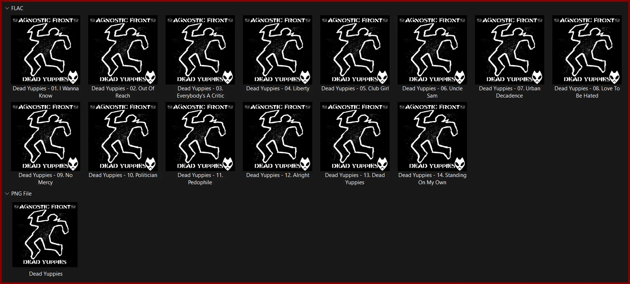Click file name 'Dead Yuppies - 07. Urban Decadence'
This screenshot has height=284, width=630.
(x=509, y=92)
